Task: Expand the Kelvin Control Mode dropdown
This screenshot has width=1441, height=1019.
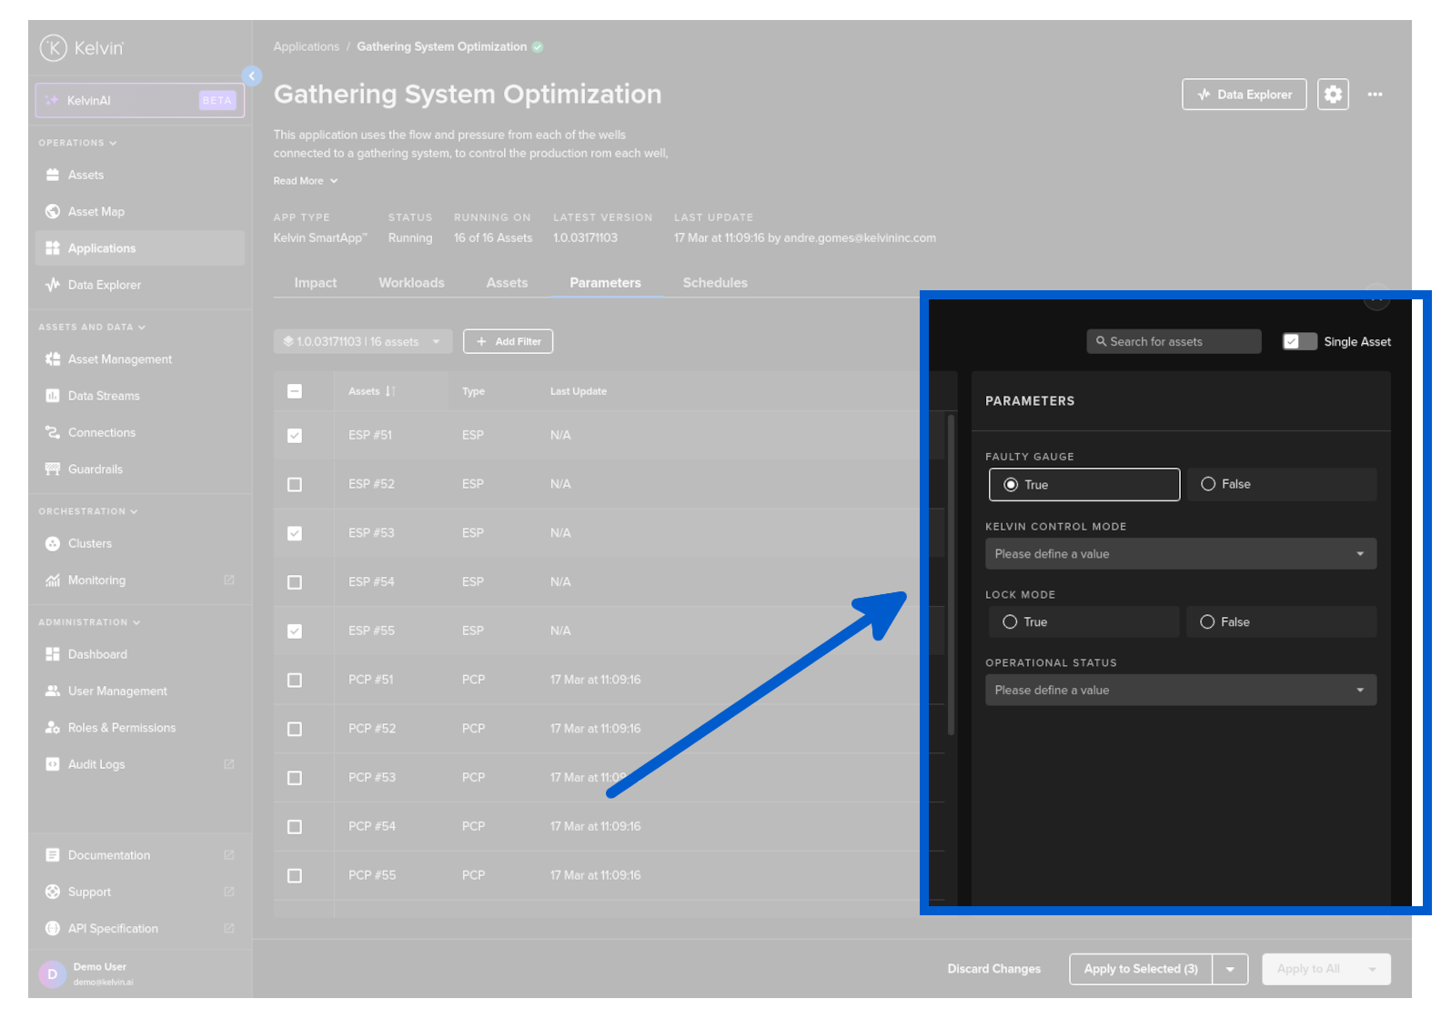Action: (1180, 554)
